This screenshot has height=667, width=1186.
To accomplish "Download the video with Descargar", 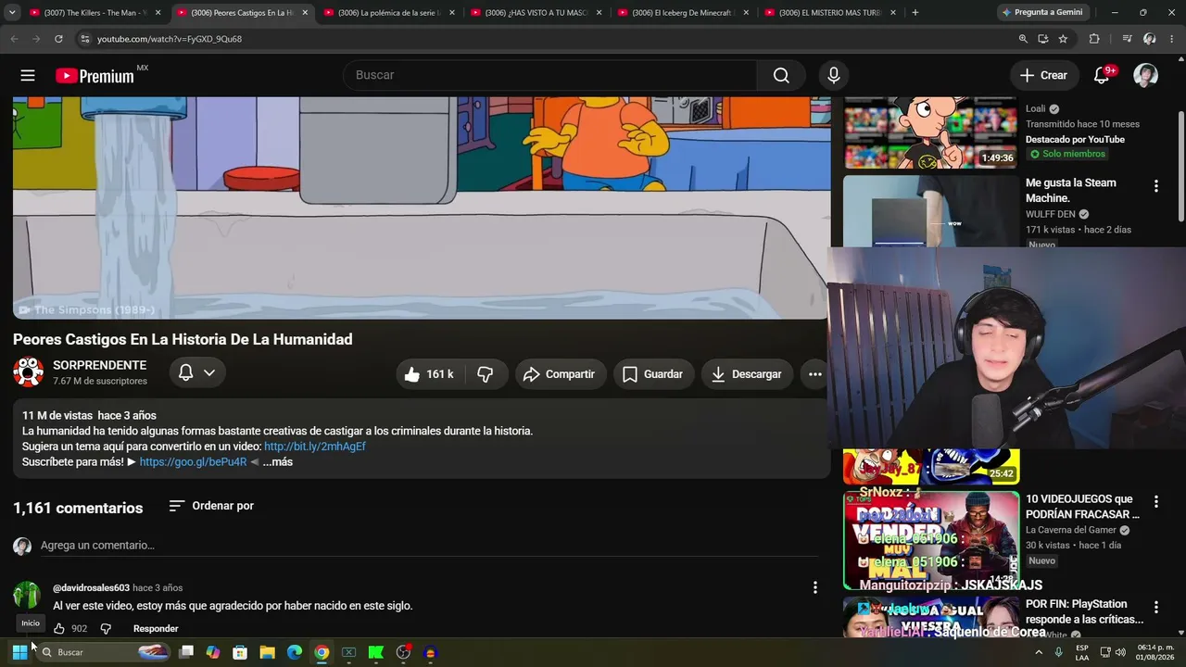I will [x=747, y=374].
